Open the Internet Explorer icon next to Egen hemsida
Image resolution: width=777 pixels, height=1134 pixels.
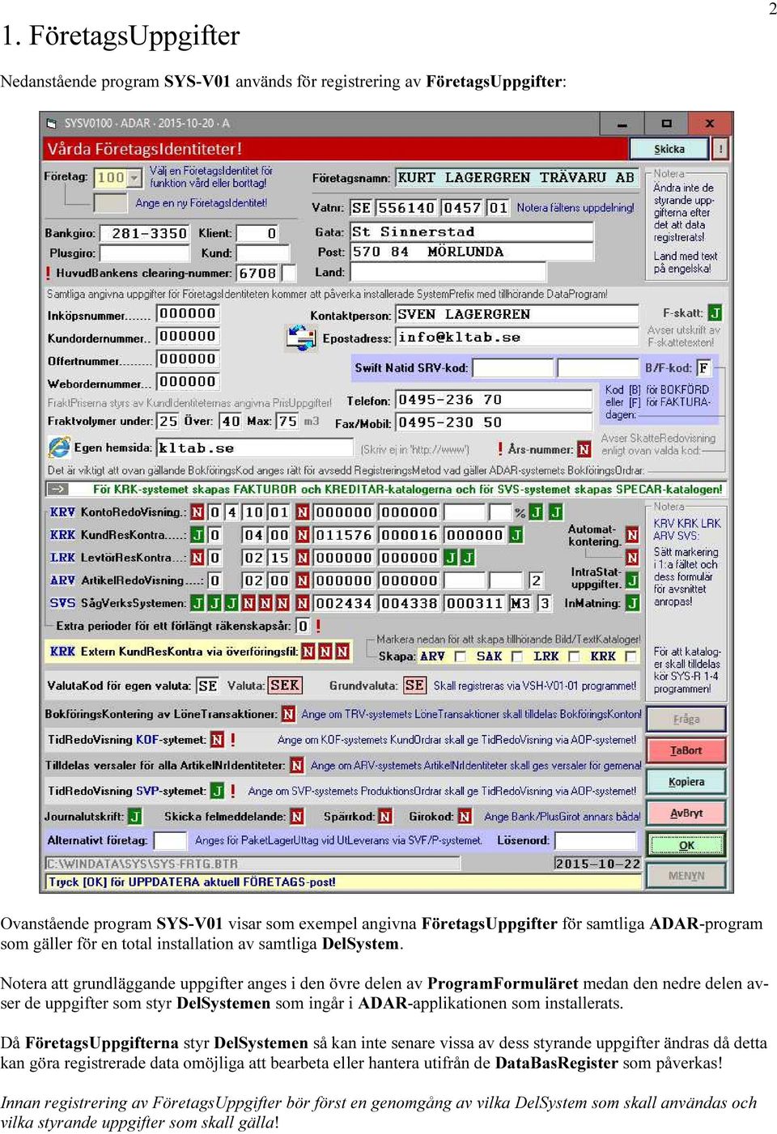click(59, 448)
